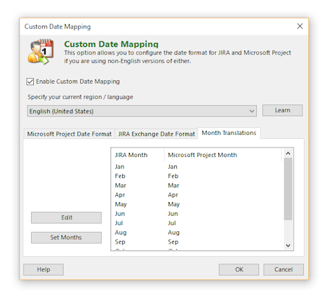Click the JIRA Month column header
This screenshot has width=326, height=301.
(x=138, y=155)
